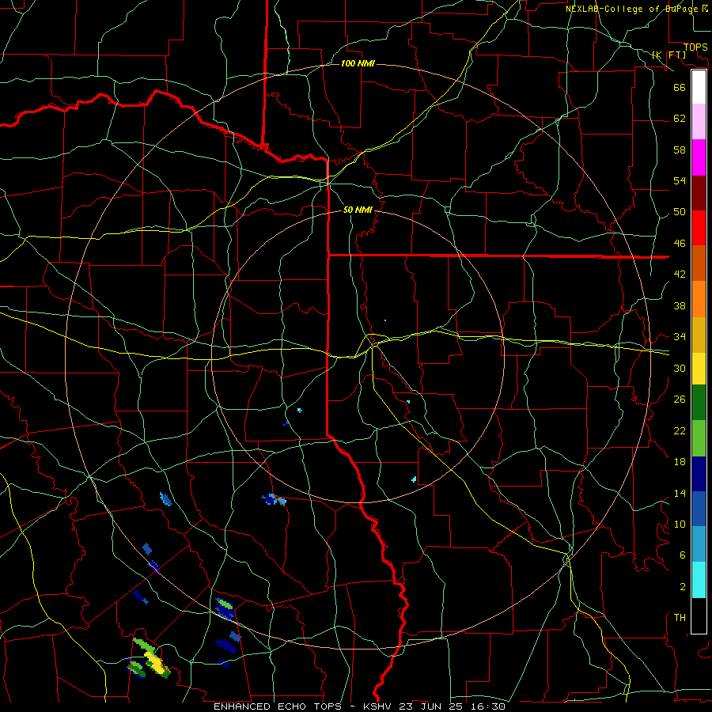Click the "100 NMI" range ring label
The height and width of the screenshot is (712, 712).
coord(358,63)
